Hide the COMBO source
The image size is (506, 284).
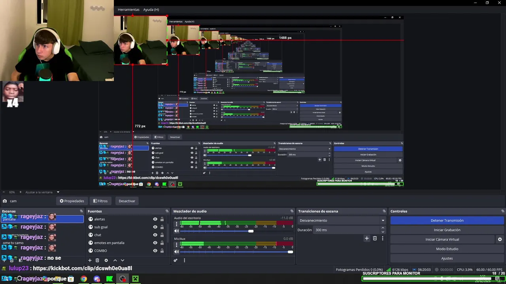point(155,250)
